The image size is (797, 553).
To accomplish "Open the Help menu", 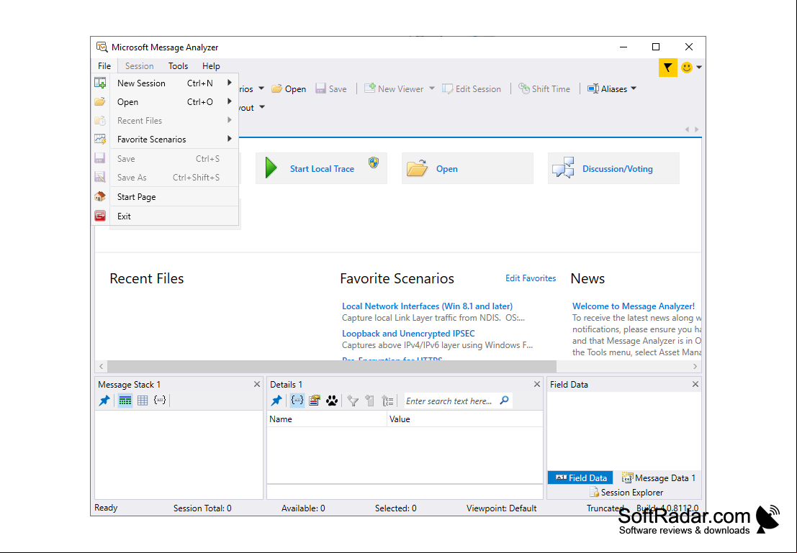I will [211, 66].
